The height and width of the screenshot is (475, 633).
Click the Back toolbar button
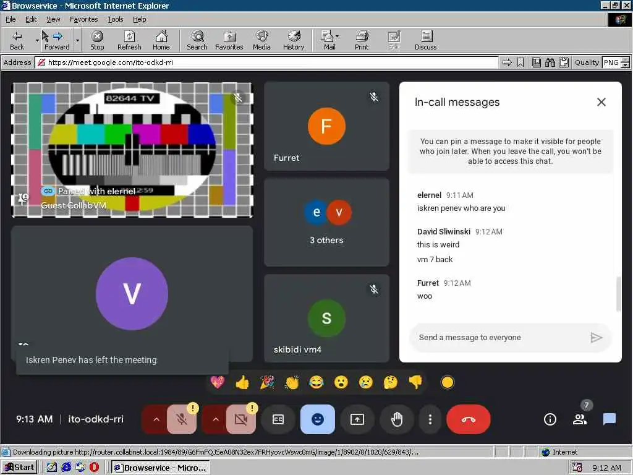coord(17,40)
